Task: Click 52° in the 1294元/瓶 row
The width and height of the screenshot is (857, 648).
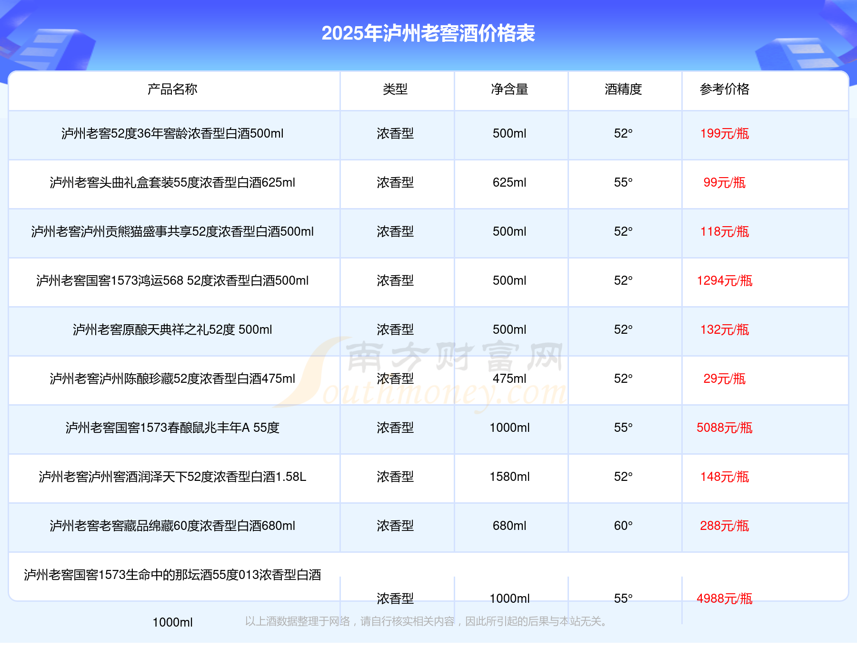Action: pyautogui.click(x=623, y=281)
